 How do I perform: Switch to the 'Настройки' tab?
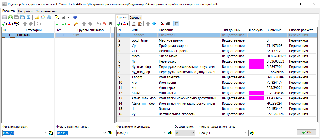(25, 11)
